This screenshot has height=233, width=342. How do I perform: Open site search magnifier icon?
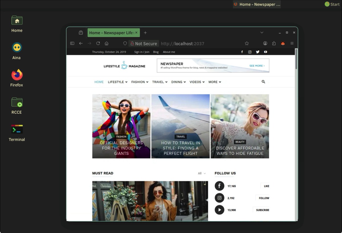[263, 82]
